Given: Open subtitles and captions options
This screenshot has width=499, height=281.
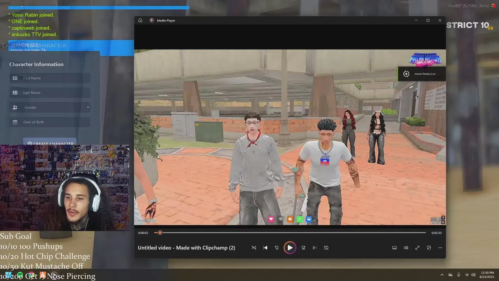Looking at the screenshot, I should coord(395,248).
